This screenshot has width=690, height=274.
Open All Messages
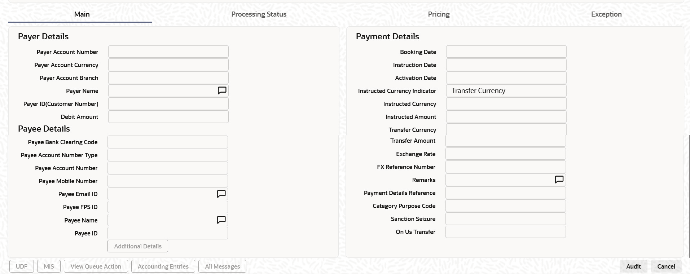[222, 266]
